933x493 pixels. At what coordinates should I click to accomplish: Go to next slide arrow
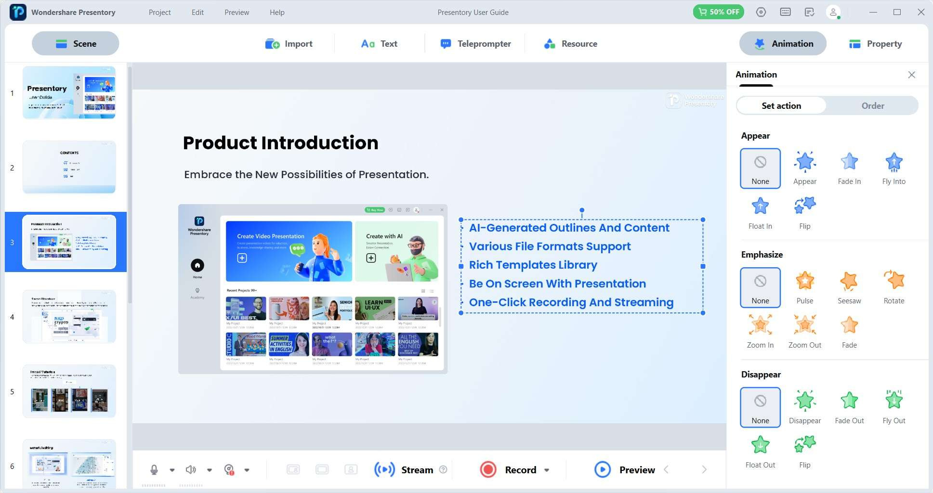pyautogui.click(x=704, y=469)
